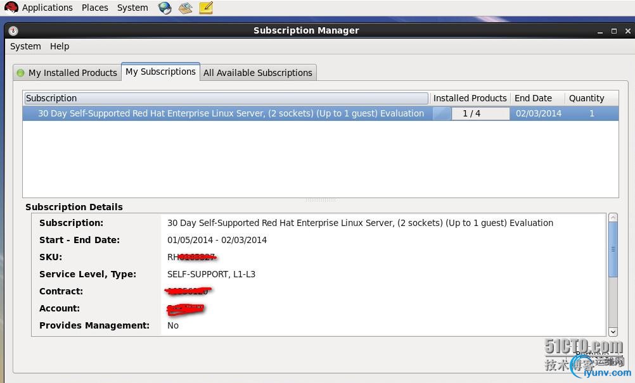Open the Help menu
Screen dimensions: 635x383
(60, 46)
